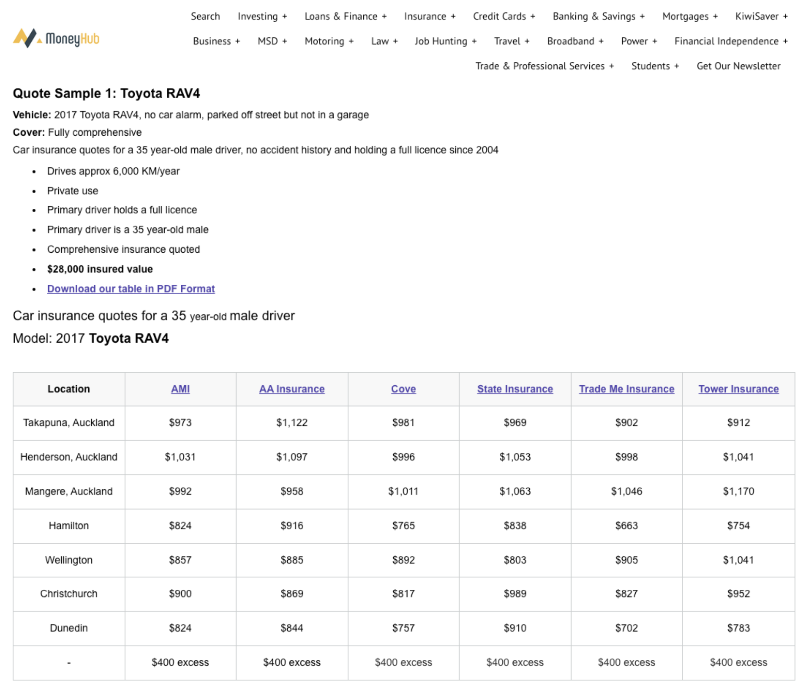This screenshot has height=688, width=810.
Task: Open the AA Insurance link
Action: (x=292, y=389)
